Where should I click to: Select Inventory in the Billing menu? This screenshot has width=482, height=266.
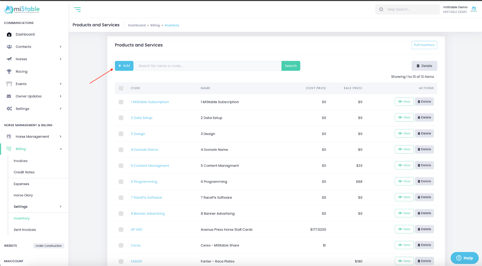tap(22, 218)
